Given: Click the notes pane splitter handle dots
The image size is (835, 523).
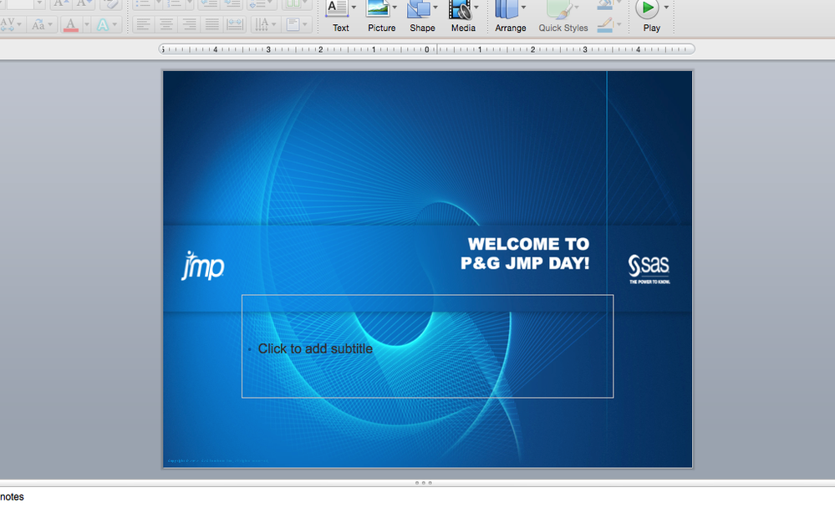Looking at the screenshot, I should click(x=424, y=483).
